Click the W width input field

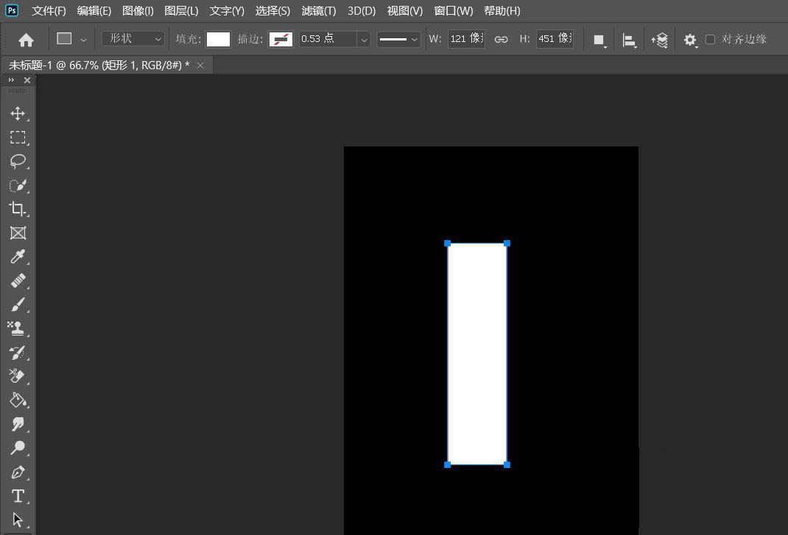[x=466, y=39]
